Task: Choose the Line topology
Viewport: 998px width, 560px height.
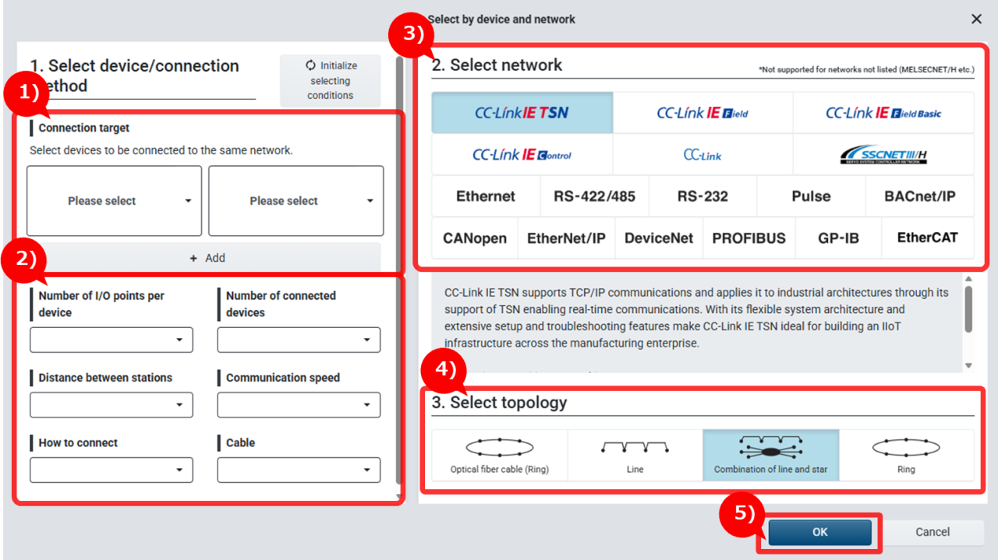Action: [635, 455]
